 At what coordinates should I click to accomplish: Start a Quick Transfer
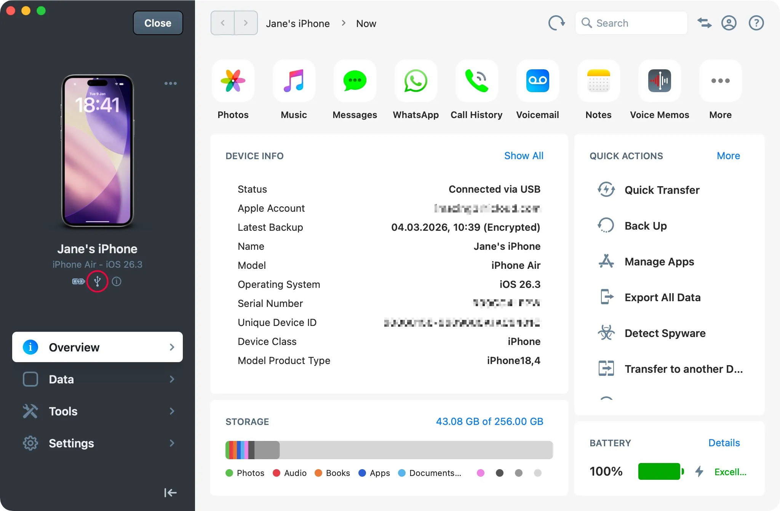click(x=662, y=190)
